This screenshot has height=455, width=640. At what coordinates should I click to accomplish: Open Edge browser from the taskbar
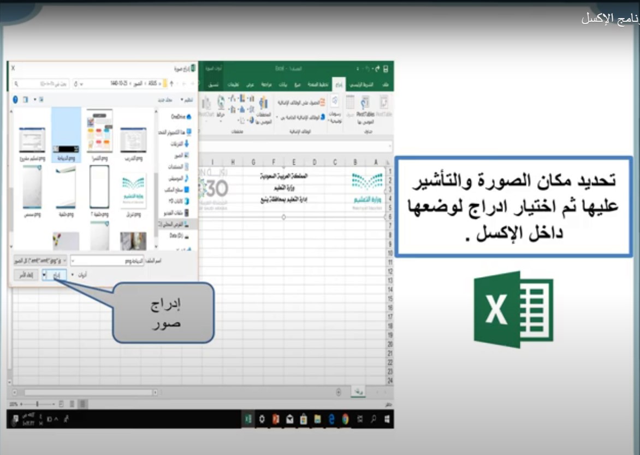(331, 418)
